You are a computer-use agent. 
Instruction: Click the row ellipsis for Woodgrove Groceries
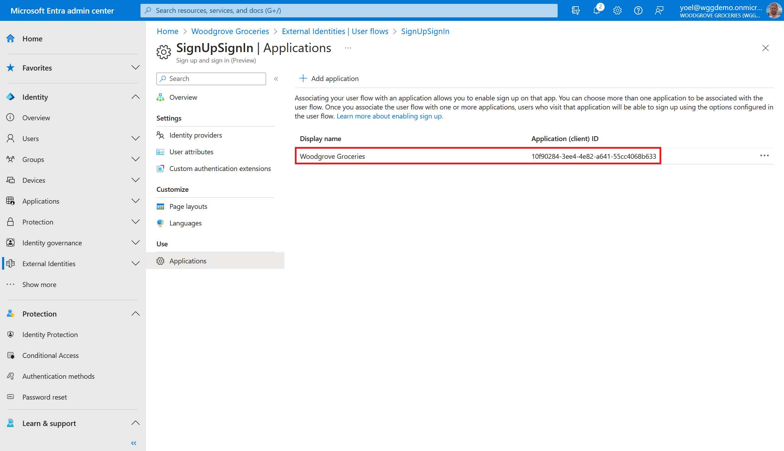[764, 156]
